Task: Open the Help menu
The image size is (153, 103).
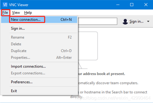Action: pyautogui.click(x=28, y=13)
